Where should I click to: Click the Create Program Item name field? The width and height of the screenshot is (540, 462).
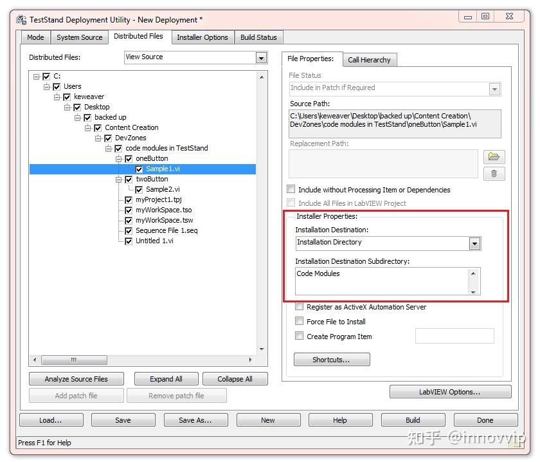coord(455,336)
